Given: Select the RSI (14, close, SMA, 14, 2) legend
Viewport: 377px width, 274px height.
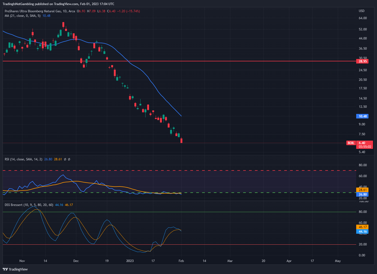Looking at the screenshot, I should pyautogui.click(x=23, y=159).
